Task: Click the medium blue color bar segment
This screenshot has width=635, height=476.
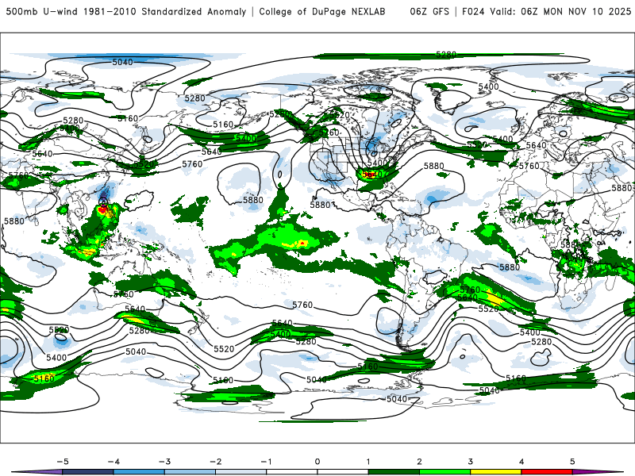Action: pos(139,472)
